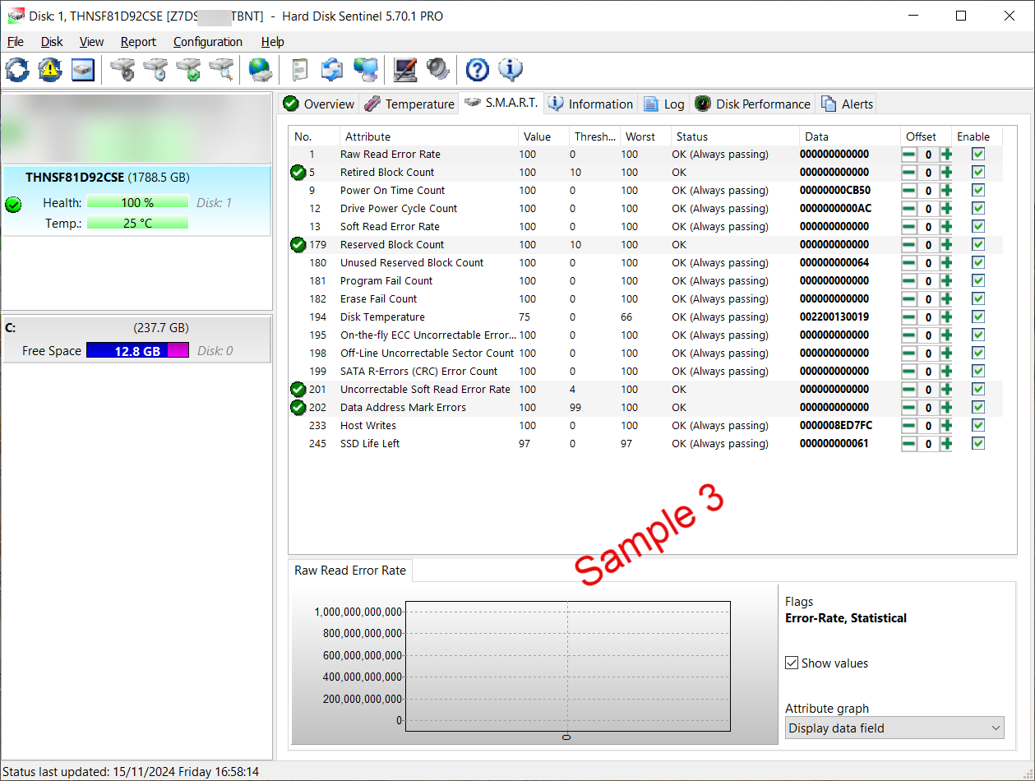
Task: Click the C: free space 12.8 GB bar
Action: tap(137, 350)
